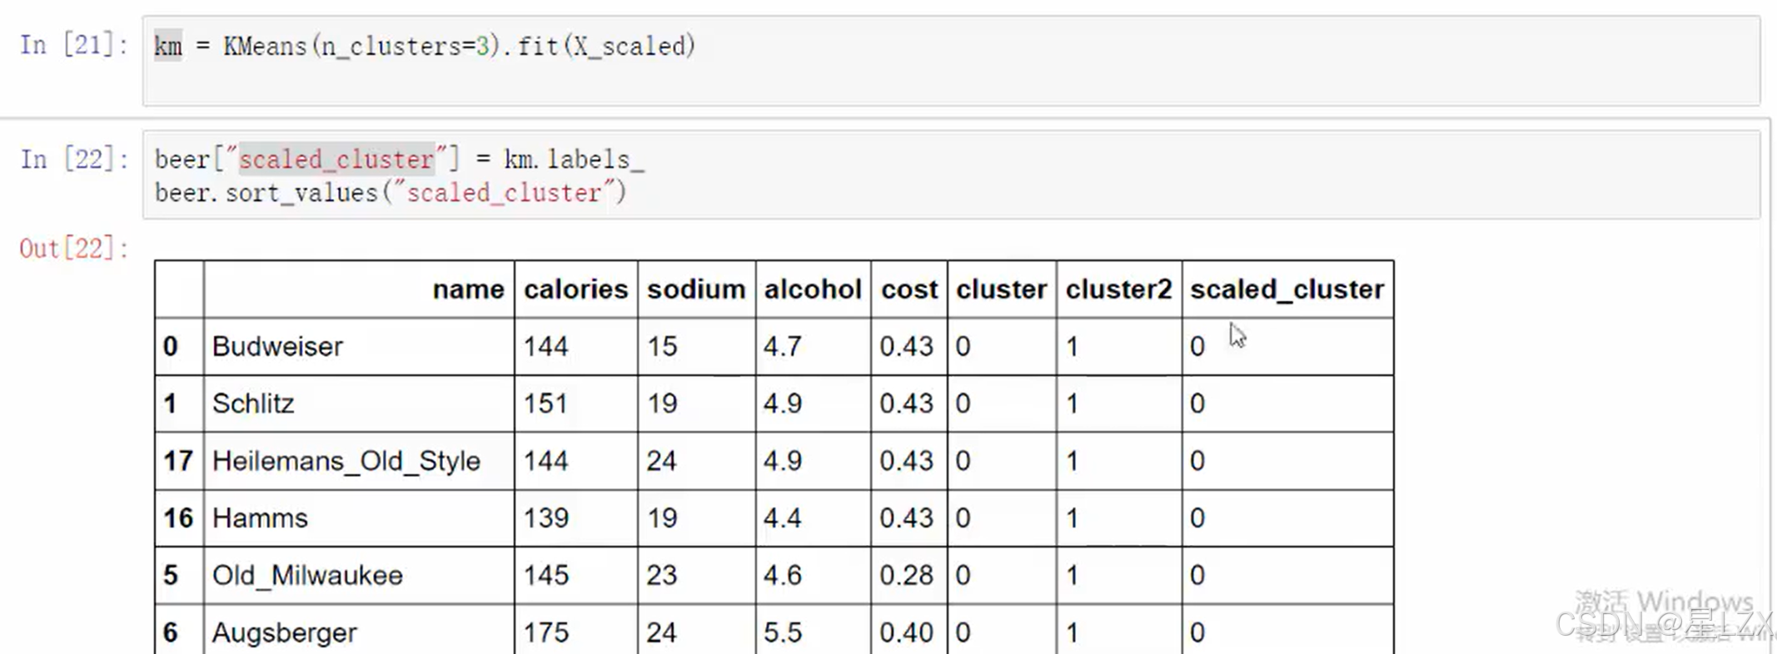The image size is (1777, 654).
Task: Click the 'cluster' column header
Action: [1002, 290]
